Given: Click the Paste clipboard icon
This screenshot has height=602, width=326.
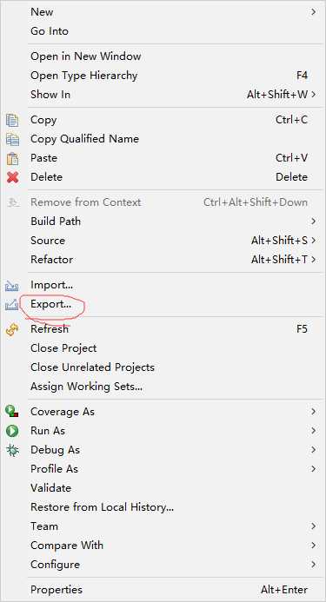Looking at the screenshot, I should [12, 158].
